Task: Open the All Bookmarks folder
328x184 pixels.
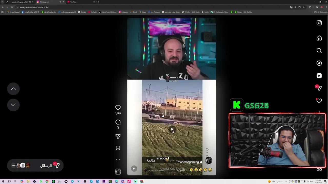Action: [x=321, y=12]
